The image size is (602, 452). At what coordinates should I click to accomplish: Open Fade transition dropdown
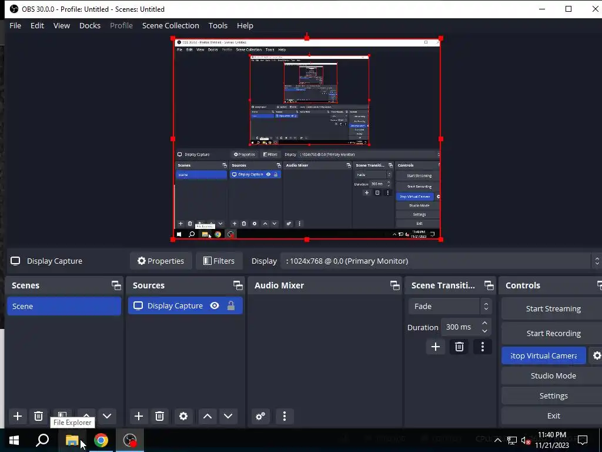click(450, 306)
